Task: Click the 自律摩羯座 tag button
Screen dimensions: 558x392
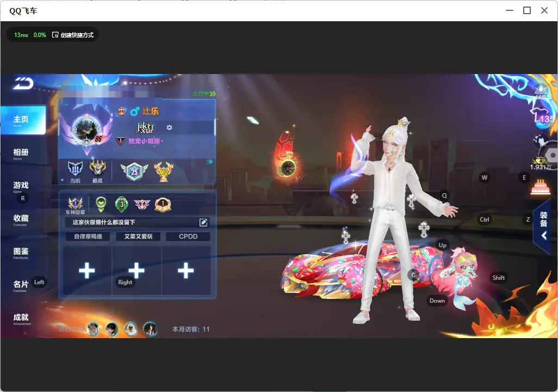Action: (88, 237)
